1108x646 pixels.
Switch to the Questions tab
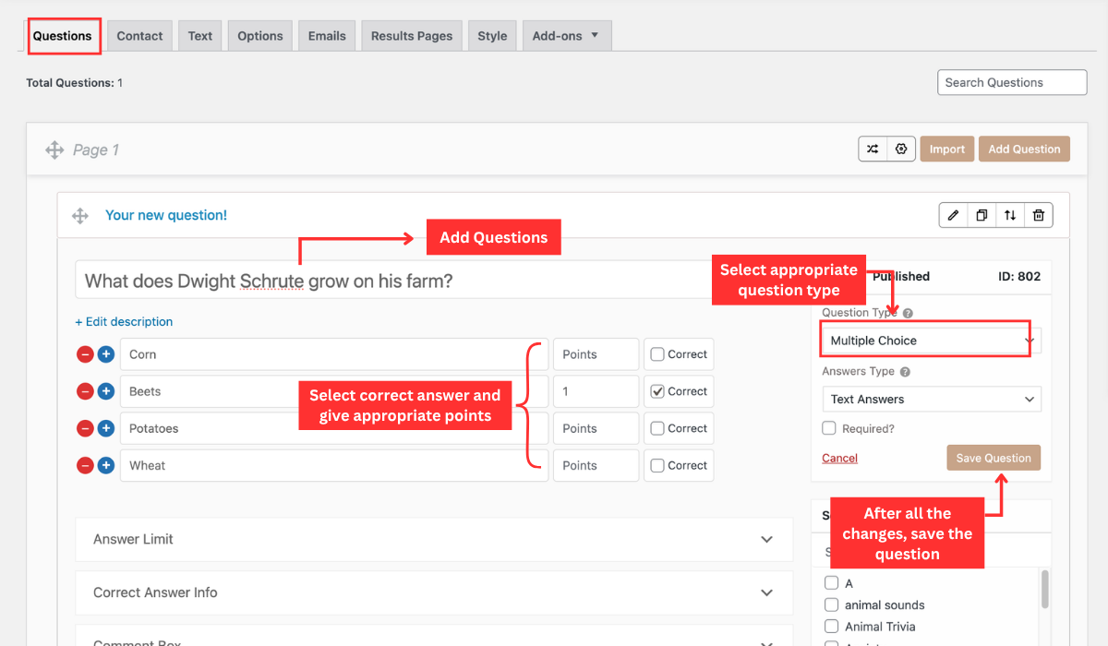63,36
